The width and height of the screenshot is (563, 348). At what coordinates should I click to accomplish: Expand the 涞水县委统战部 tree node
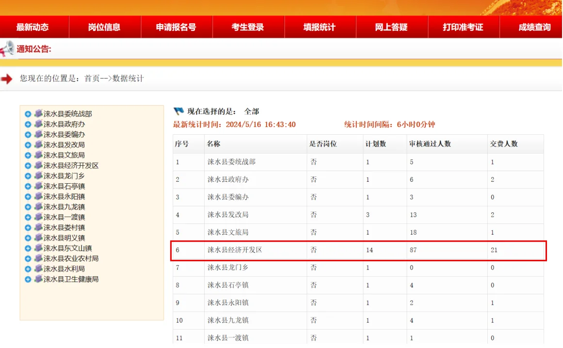pyautogui.click(x=28, y=114)
